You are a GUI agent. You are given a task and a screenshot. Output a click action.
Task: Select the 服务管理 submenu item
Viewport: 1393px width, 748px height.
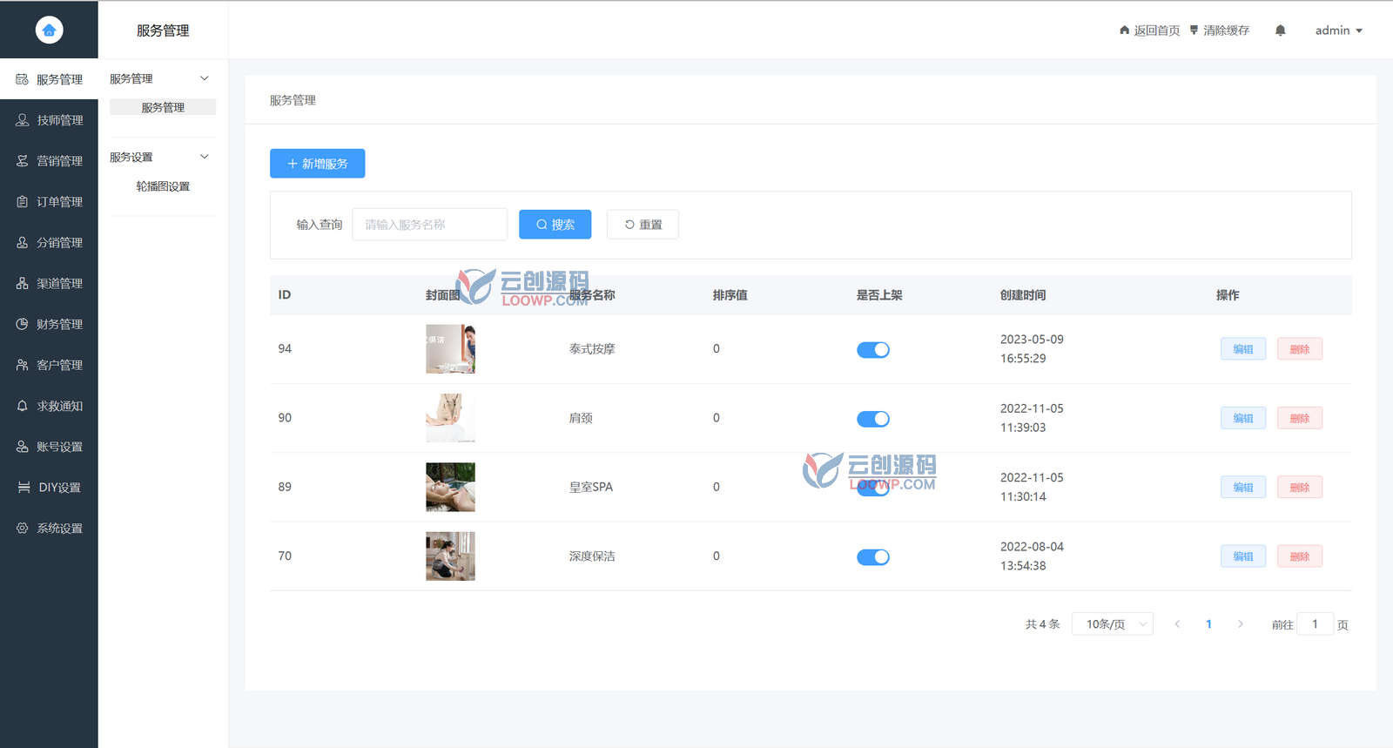coord(163,107)
